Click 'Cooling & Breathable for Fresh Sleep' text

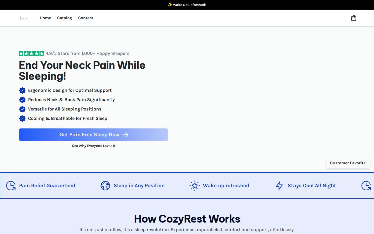(x=68, y=118)
